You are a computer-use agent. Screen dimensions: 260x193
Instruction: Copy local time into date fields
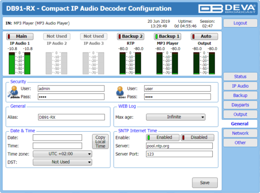pyautogui.click(x=100, y=142)
